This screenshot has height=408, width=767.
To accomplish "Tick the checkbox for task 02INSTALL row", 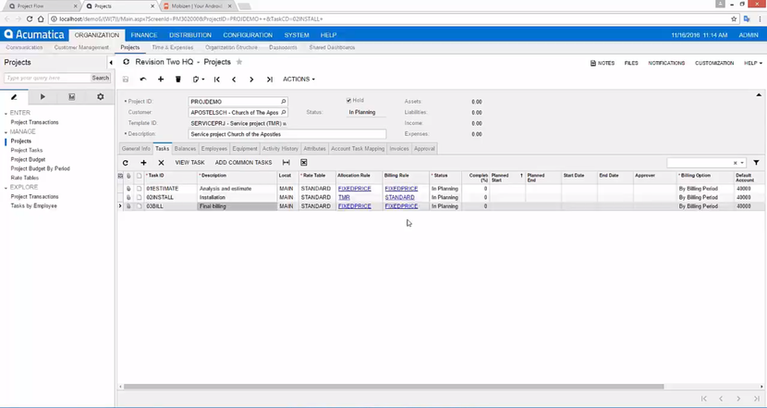I will click(x=139, y=197).
